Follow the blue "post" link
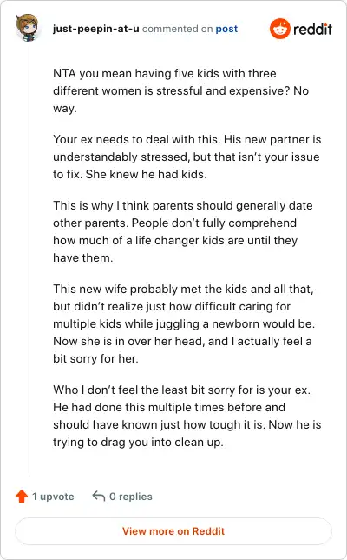The height and width of the screenshot is (560, 347). (226, 29)
